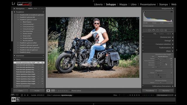This screenshot has width=187, height=105.
Task: Click the Ripristina button
Action: pyautogui.click(x=166, y=91)
